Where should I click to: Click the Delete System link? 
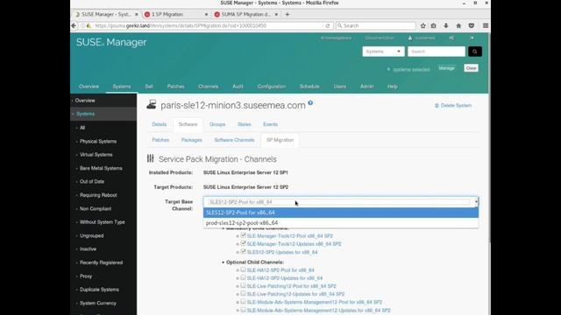[x=456, y=105]
